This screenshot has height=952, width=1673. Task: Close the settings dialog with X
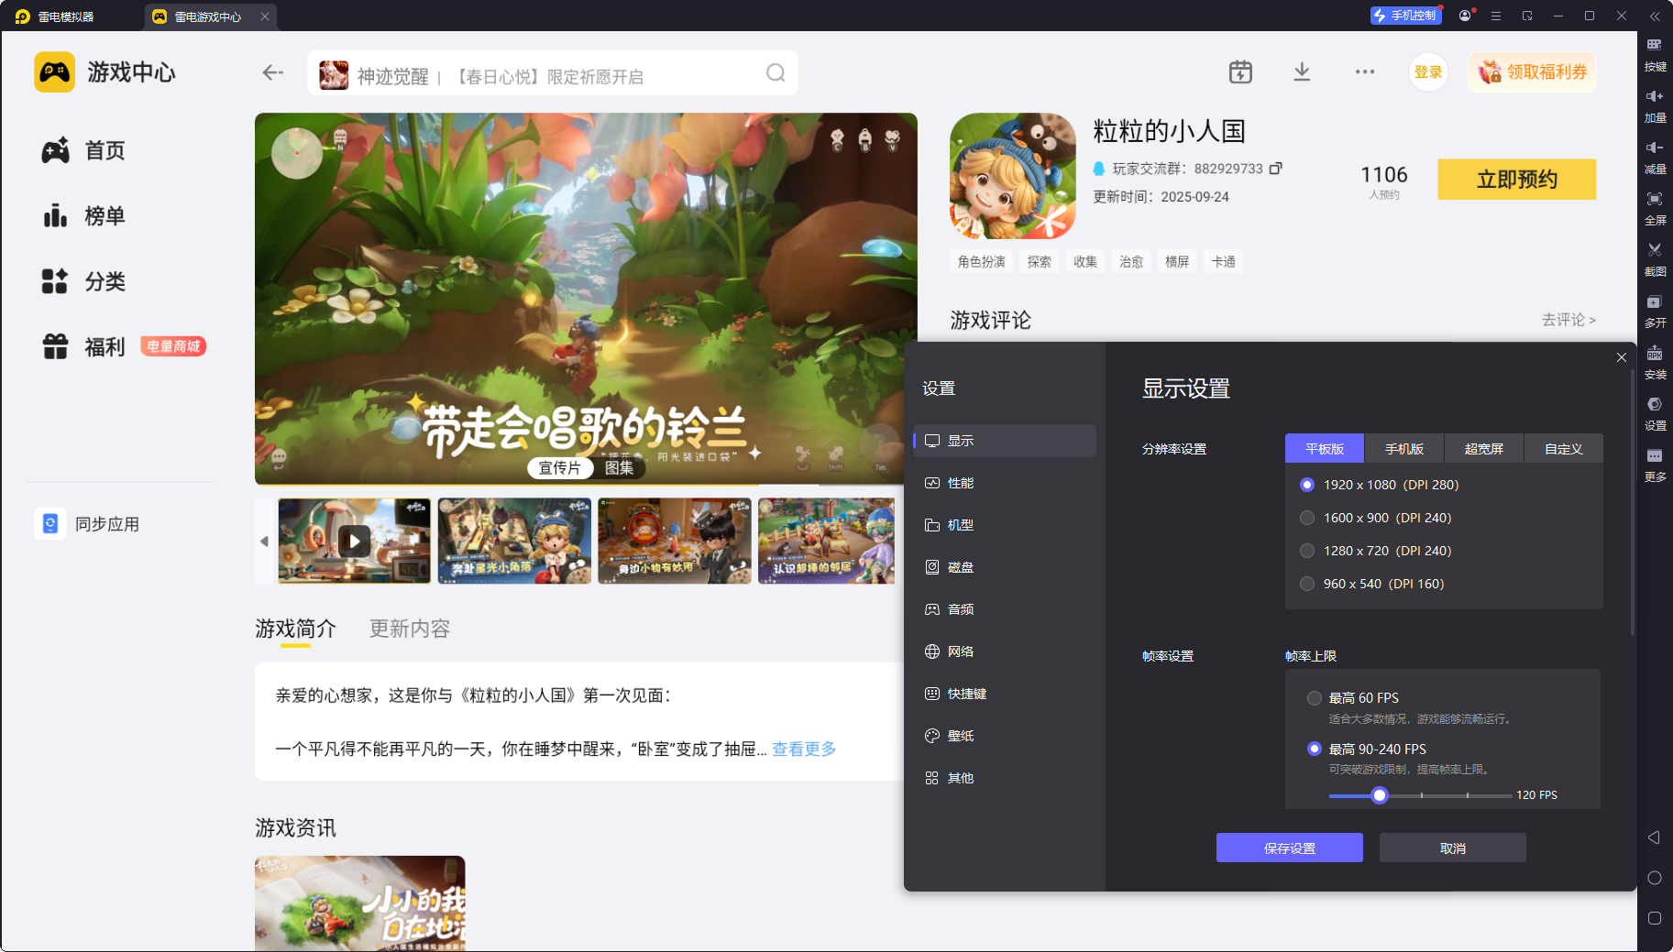(x=1622, y=357)
